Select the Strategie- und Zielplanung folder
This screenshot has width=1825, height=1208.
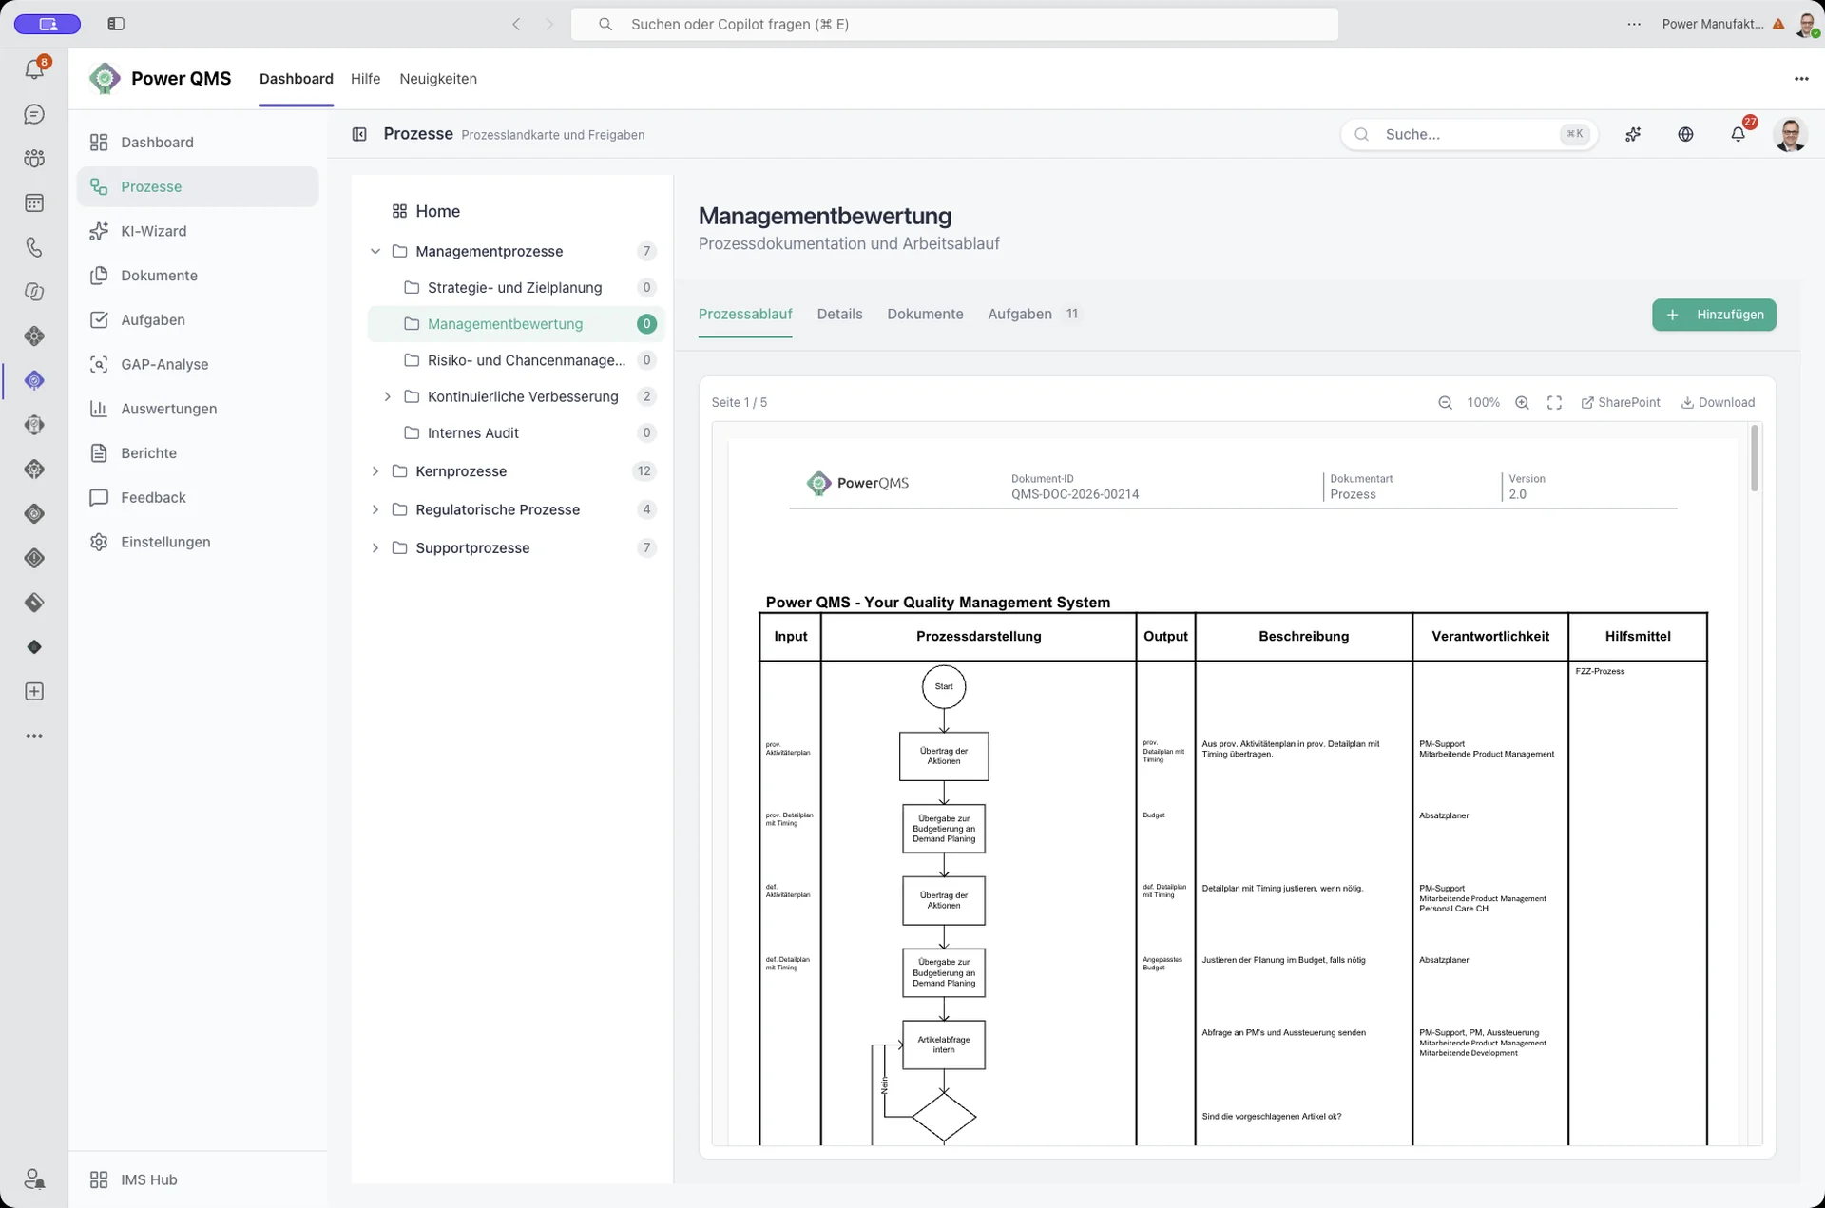tap(516, 287)
